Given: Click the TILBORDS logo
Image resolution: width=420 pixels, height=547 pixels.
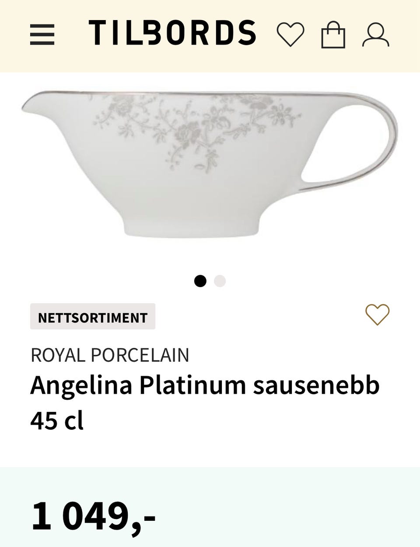Looking at the screenshot, I should [172, 33].
